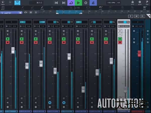Mute the highlighted Lead Gtr mixer channel

120,31
